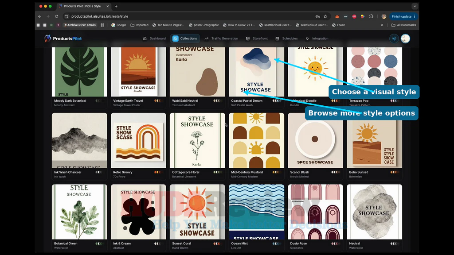Image resolution: width=454 pixels, height=255 pixels.
Task: Click the Vintage Earth Travel color palette dots
Action: pyautogui.click(x=159, y=100)
